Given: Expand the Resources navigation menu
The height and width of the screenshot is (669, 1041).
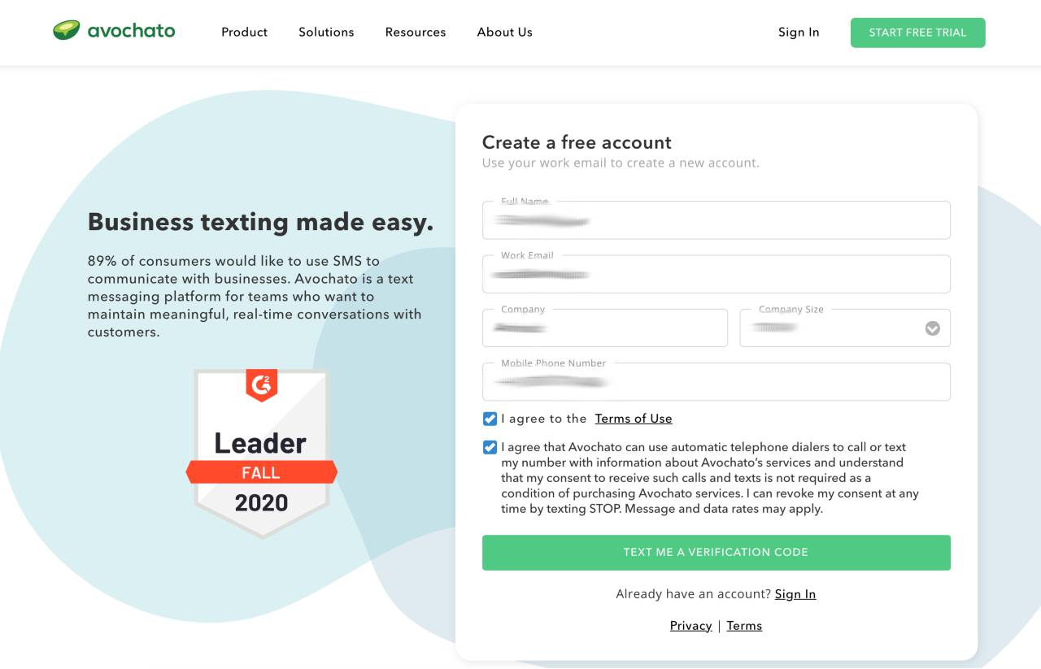Looking at the screenshot, I should click(416, 33).
